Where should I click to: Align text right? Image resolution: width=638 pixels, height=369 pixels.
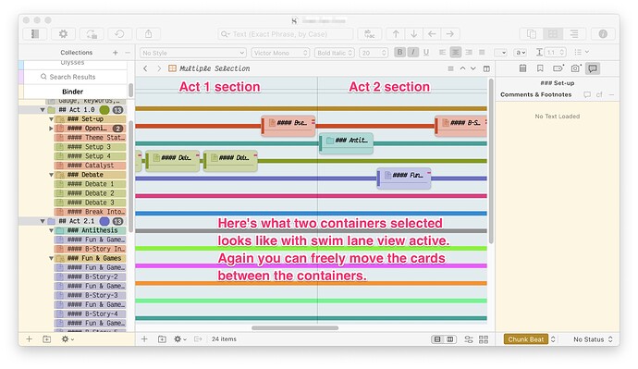(469, 52)
